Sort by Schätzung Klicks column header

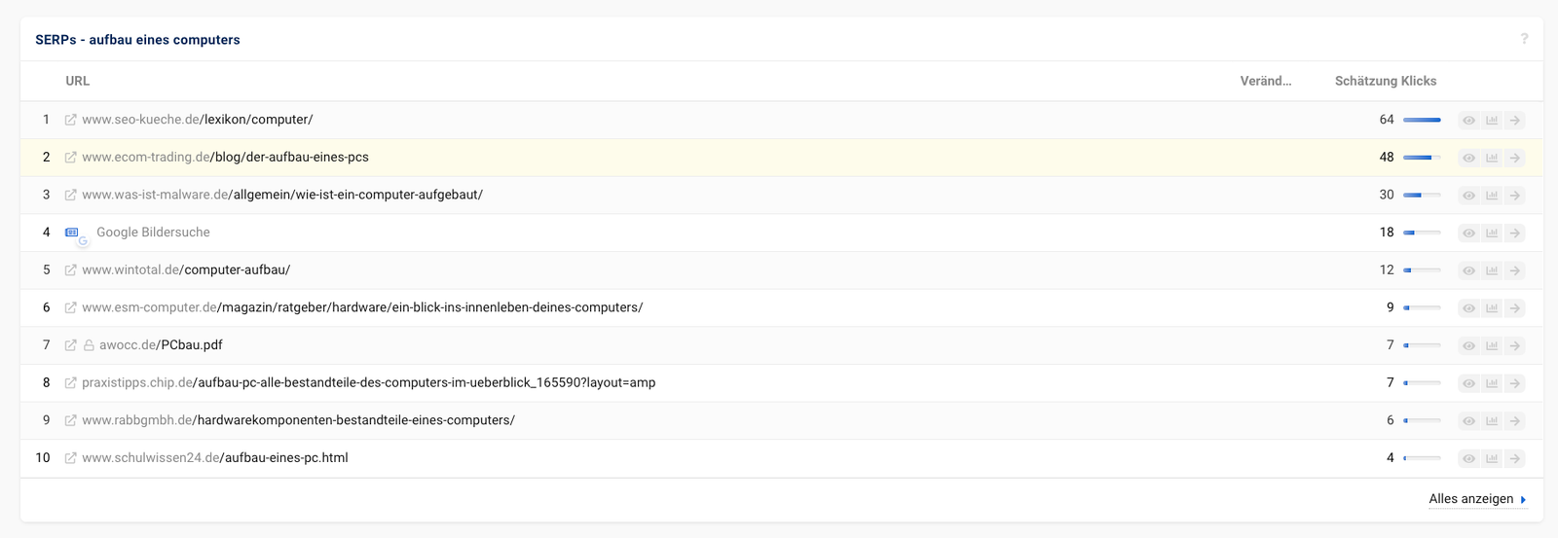click(x=1386, y=82)
